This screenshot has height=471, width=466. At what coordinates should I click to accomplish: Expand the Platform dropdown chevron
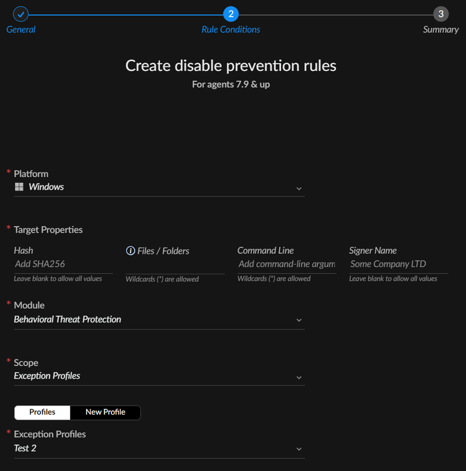tap(299, 189)
